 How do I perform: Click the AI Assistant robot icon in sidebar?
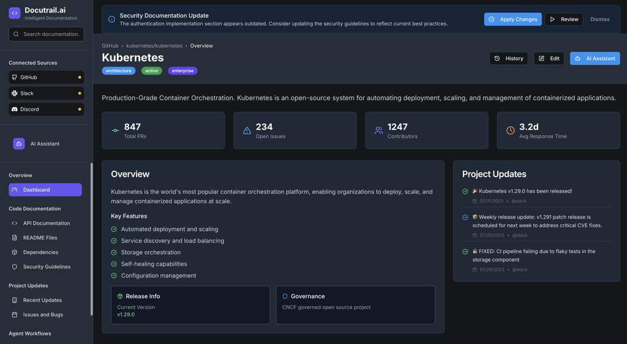19,144
